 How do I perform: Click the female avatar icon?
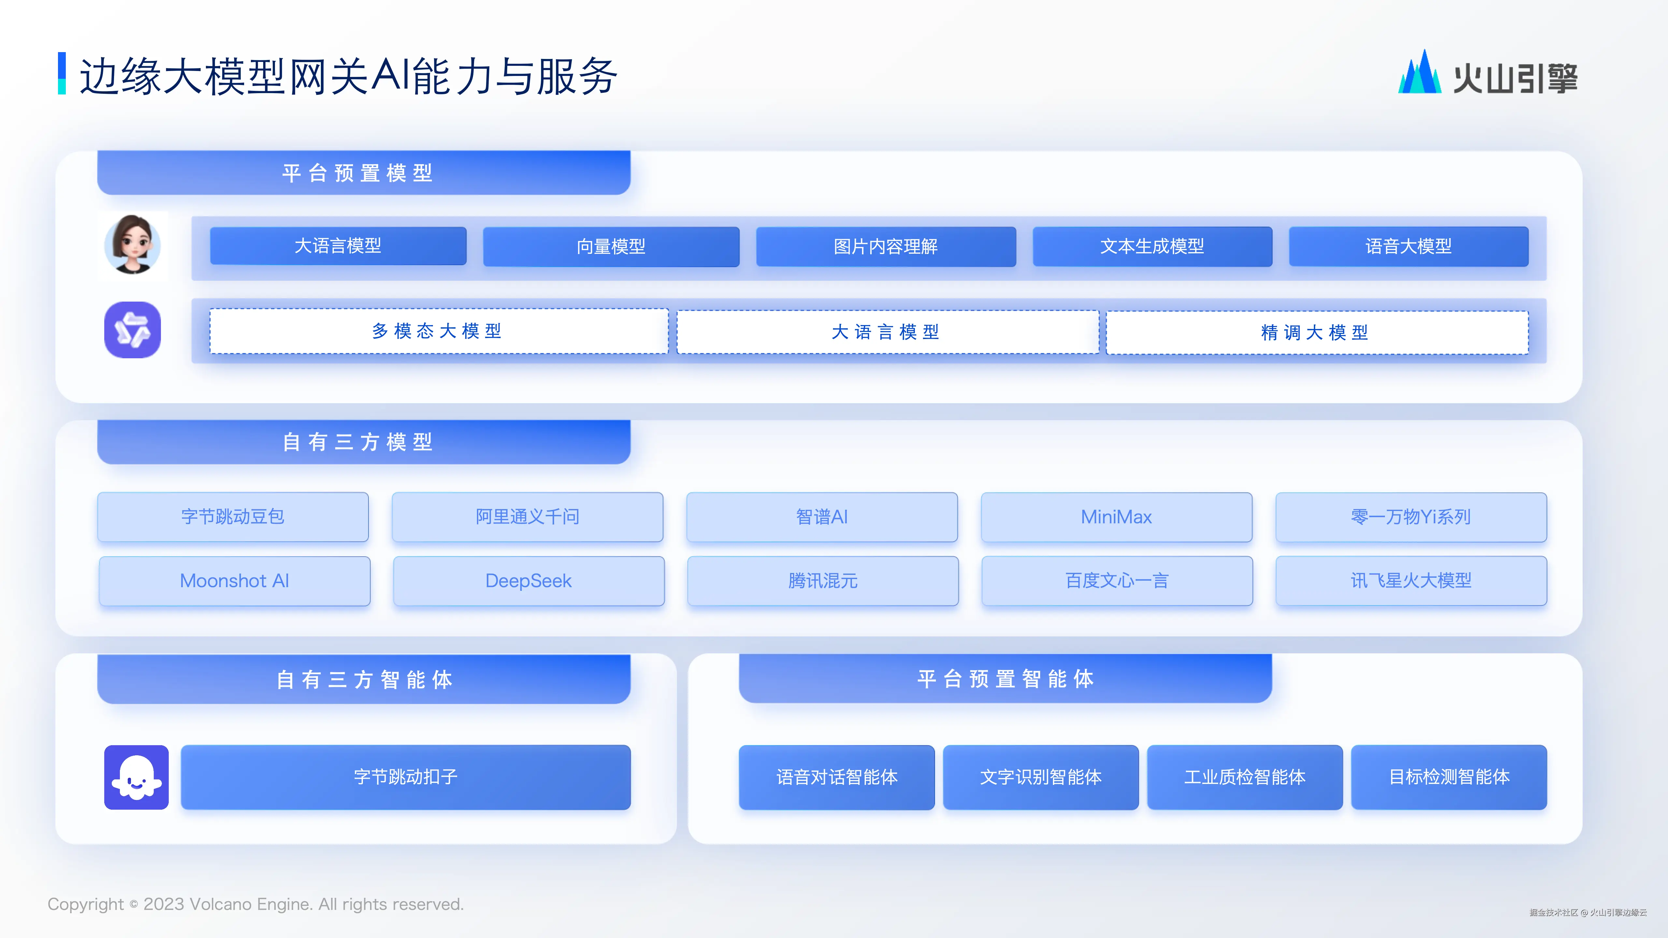click(133, 245)
